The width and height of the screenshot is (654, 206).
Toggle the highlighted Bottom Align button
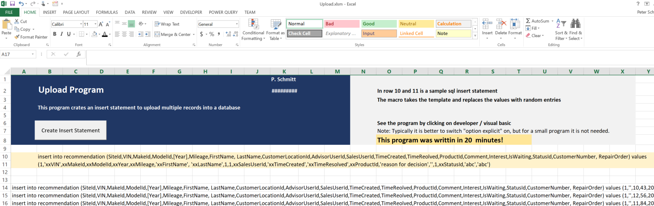[132, 24]
